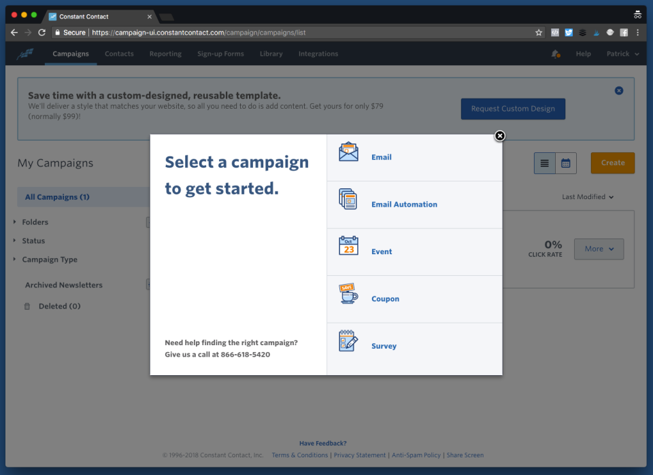
Task: Click the Event campaign link
Action: pos(382,251)
